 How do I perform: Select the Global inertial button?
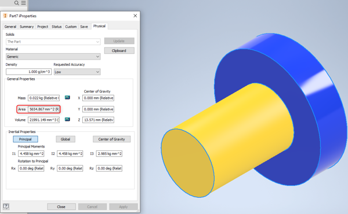click(66, 139)
